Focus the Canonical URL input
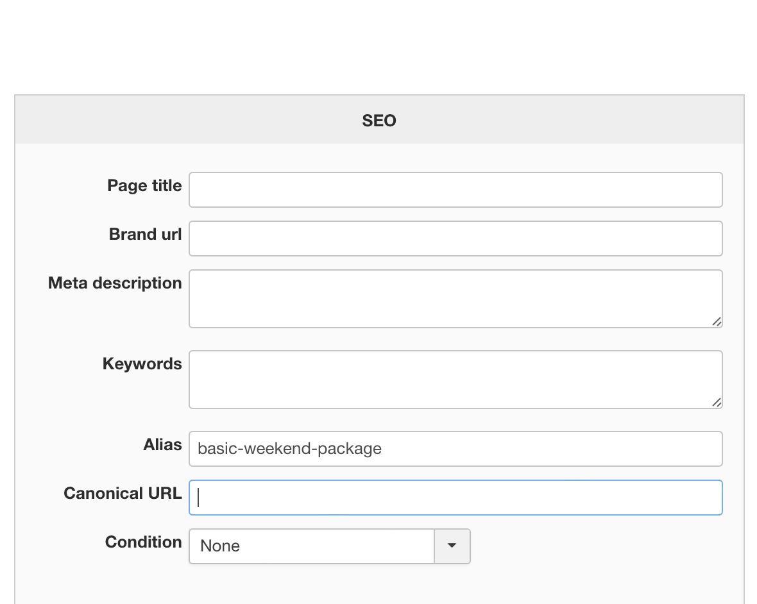Image resolution: width=757 pixels, height=604 pixels. pyautogui.click(x=455, y=498)
